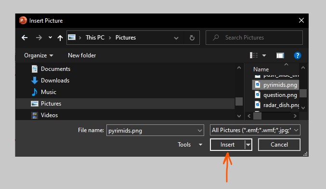
Task: Open the Insert button split arrow
Action: 248,145
